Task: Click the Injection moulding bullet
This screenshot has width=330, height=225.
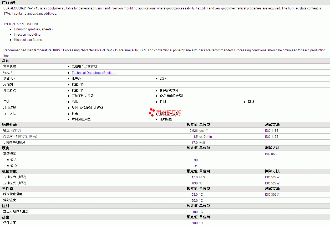Action: pos(27,35)
